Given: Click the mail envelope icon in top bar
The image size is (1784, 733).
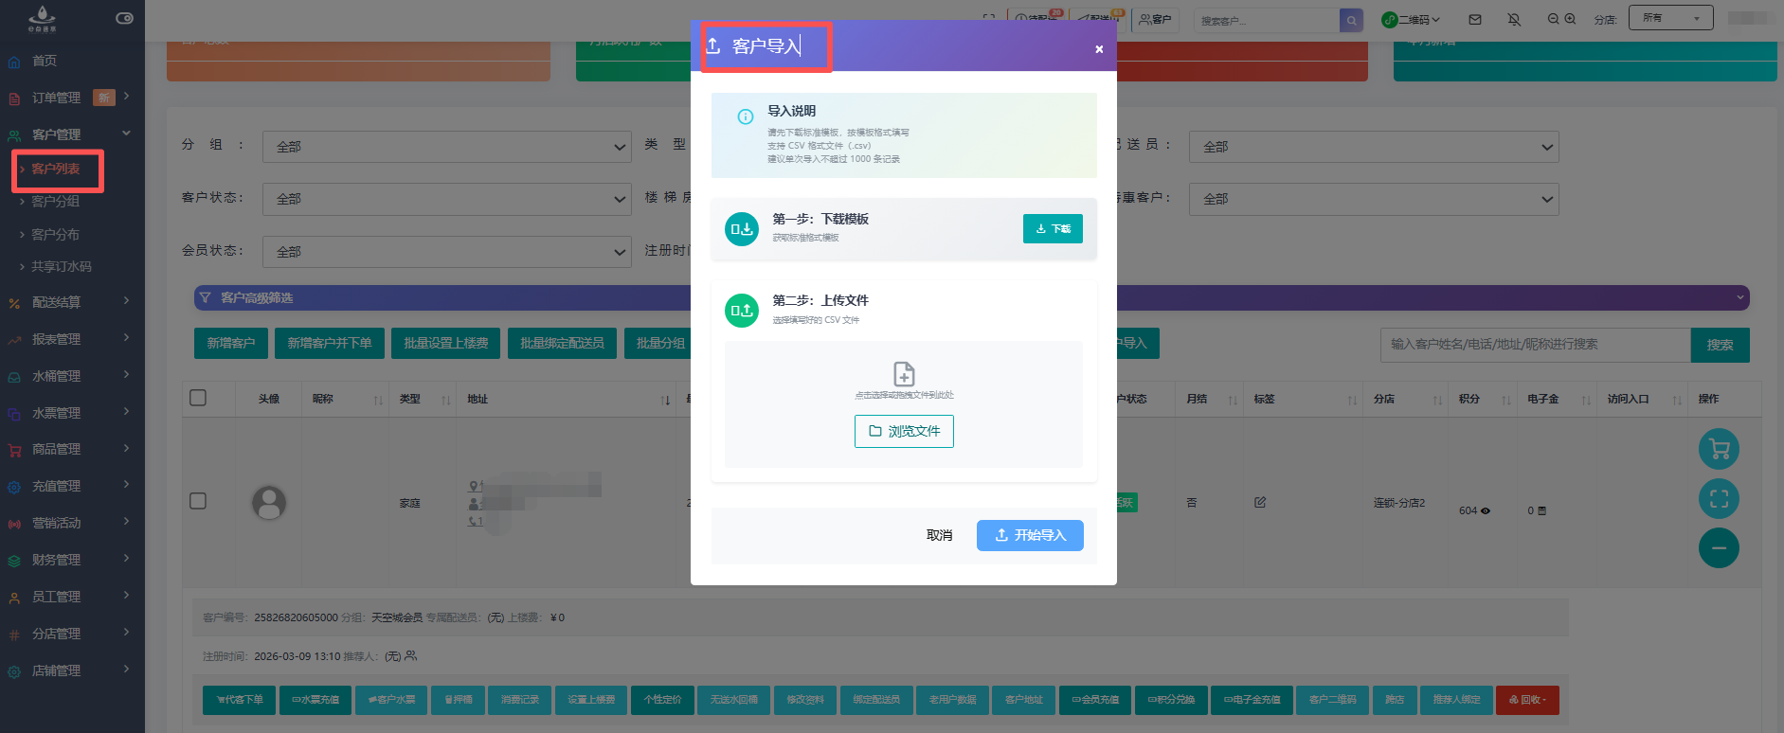Looking at the screenshot, I should [1475, 19].
